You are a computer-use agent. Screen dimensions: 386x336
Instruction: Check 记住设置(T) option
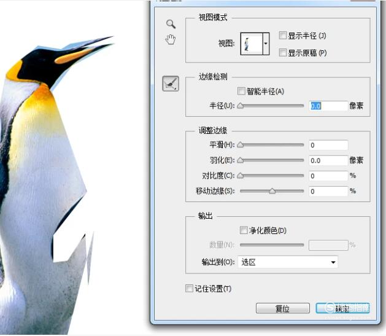[x=189, y=288]
